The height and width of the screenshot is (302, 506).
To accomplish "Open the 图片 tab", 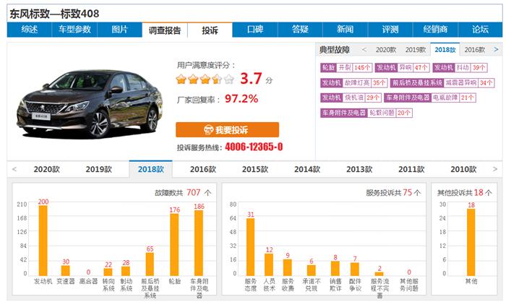I will pos(120,30).
